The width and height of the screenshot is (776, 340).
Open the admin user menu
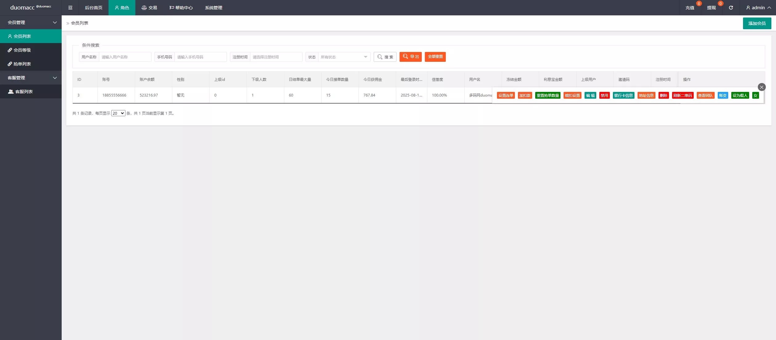(x=758, y=8)
